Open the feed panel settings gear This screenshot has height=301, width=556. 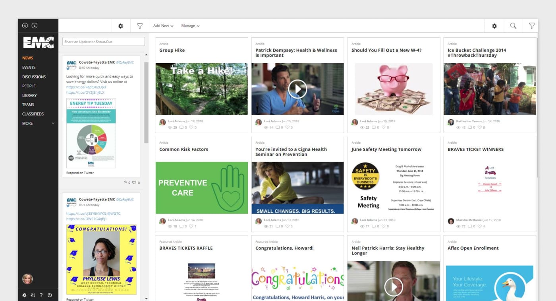pos(121,26)
